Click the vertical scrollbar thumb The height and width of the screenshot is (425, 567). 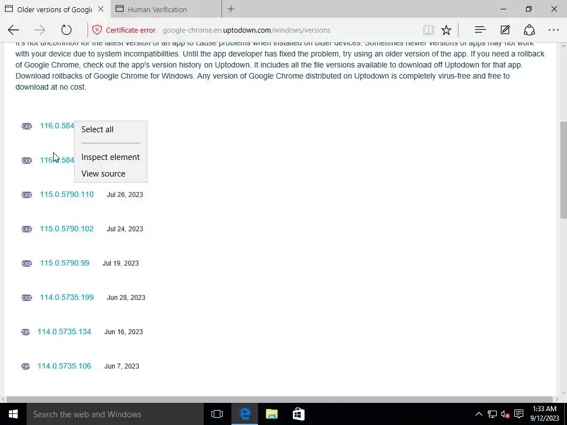pyautogui.click(x=563, y=170)
